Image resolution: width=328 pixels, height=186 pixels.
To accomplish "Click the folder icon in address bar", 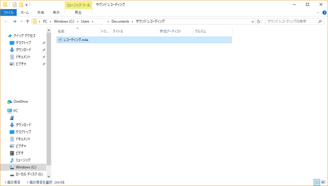I will 35,21.
